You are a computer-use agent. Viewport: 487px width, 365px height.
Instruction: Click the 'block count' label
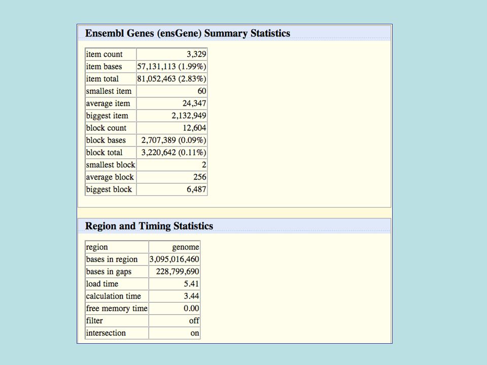106,128
